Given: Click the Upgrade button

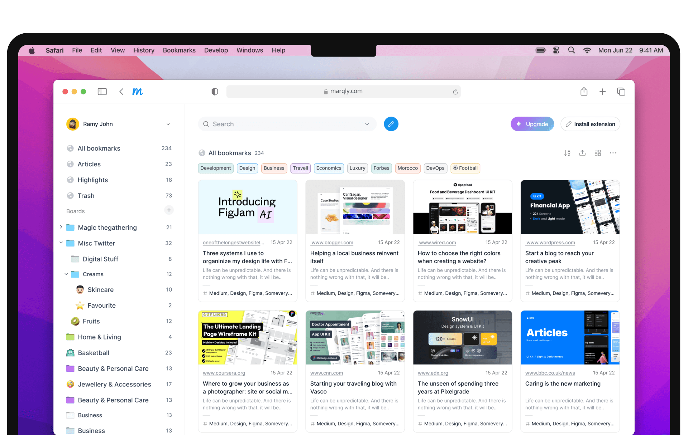Looking at the screenshot, I should [532, 124].
